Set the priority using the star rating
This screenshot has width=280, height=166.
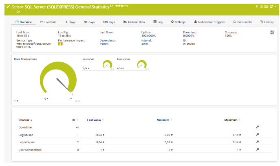point(121,6)
